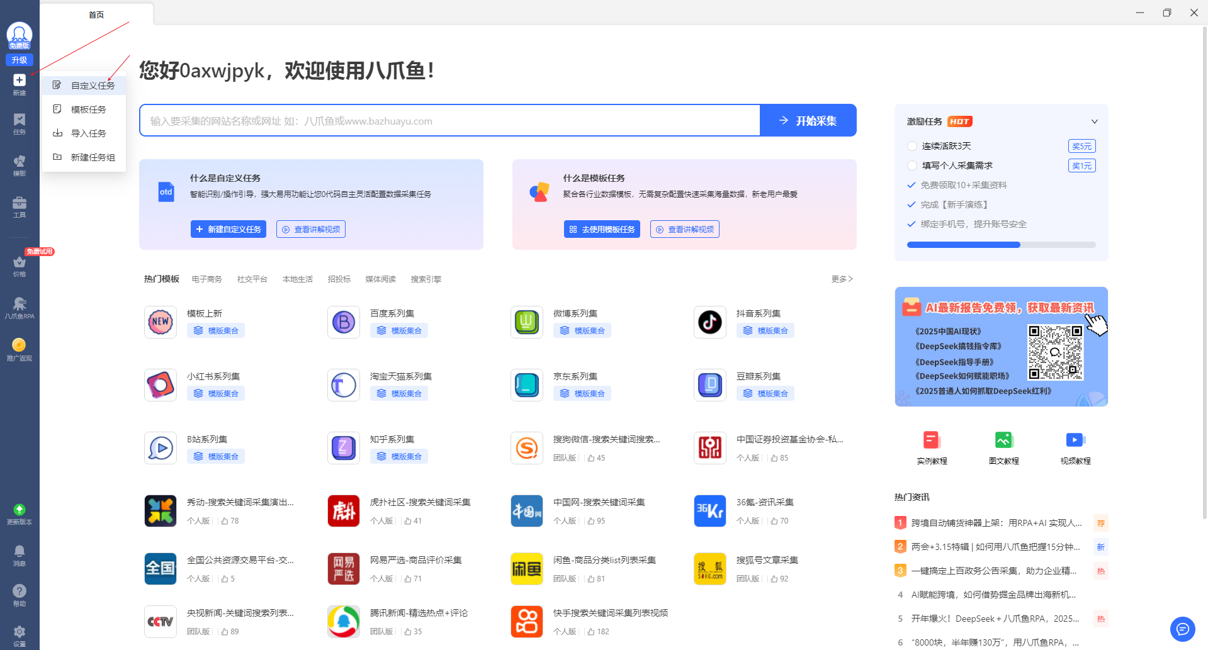Image resolution: width=1208 pixels, height=650 pixels.
Task: Click 去使用模板任务 button
Action: [x=602, y=229]
